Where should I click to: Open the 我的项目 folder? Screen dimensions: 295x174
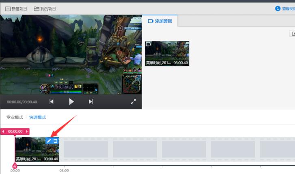(45, 9)
